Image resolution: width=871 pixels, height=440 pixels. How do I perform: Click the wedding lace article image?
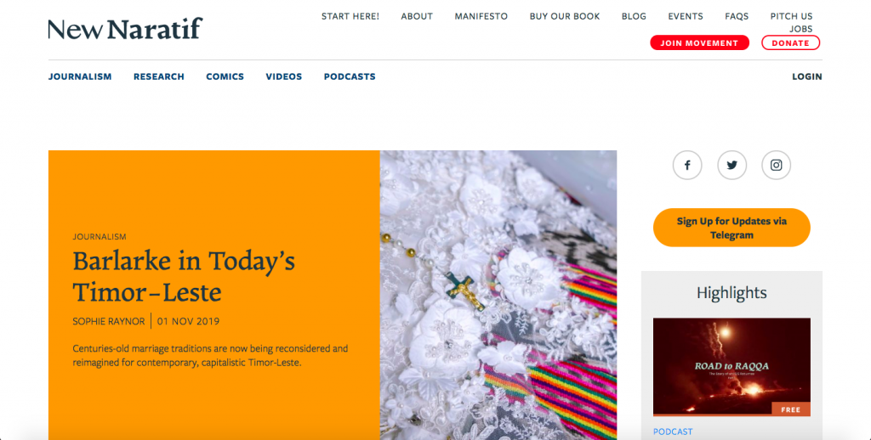pyautogui.click(x=498, y=296)
